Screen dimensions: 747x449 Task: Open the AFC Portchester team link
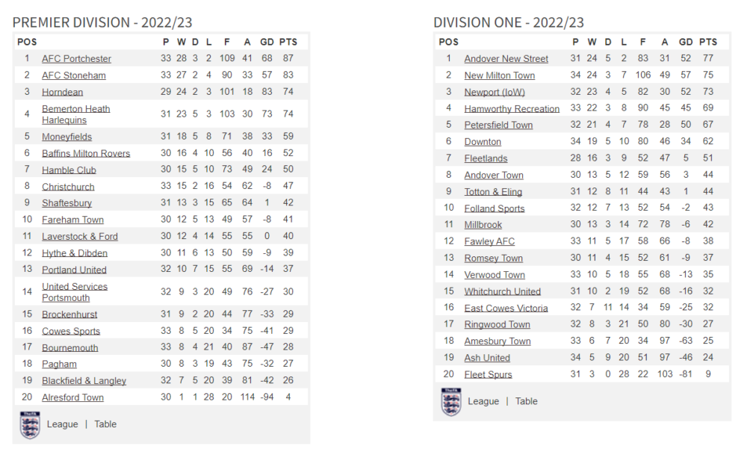76,58
